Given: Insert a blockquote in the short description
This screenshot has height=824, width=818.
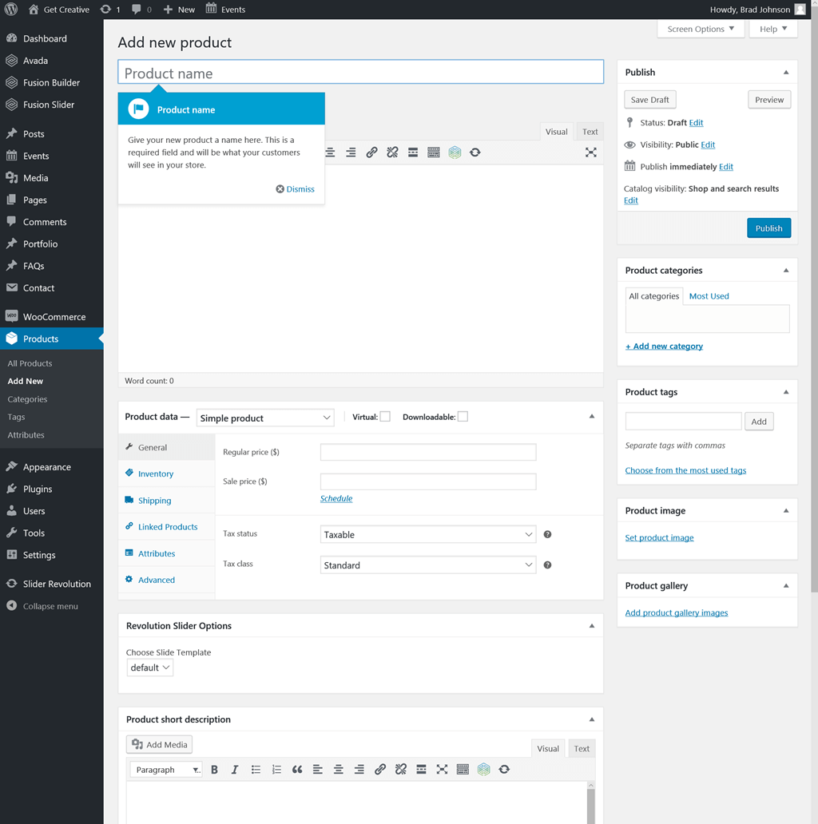Looking at the screenshot, I should (x=297, y=770).
